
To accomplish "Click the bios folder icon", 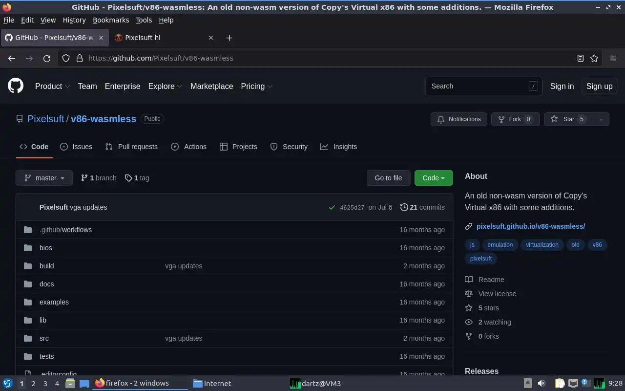I will 28,248.
